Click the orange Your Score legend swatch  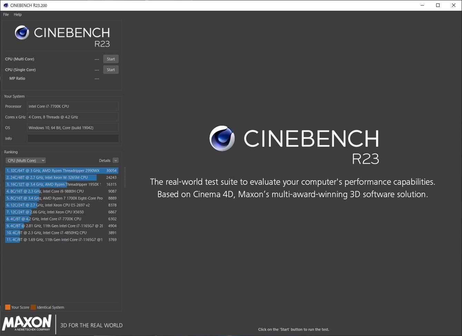point(8,307)
